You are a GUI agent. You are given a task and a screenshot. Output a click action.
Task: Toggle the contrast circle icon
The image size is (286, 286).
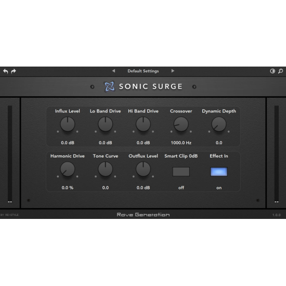point(272,71)
